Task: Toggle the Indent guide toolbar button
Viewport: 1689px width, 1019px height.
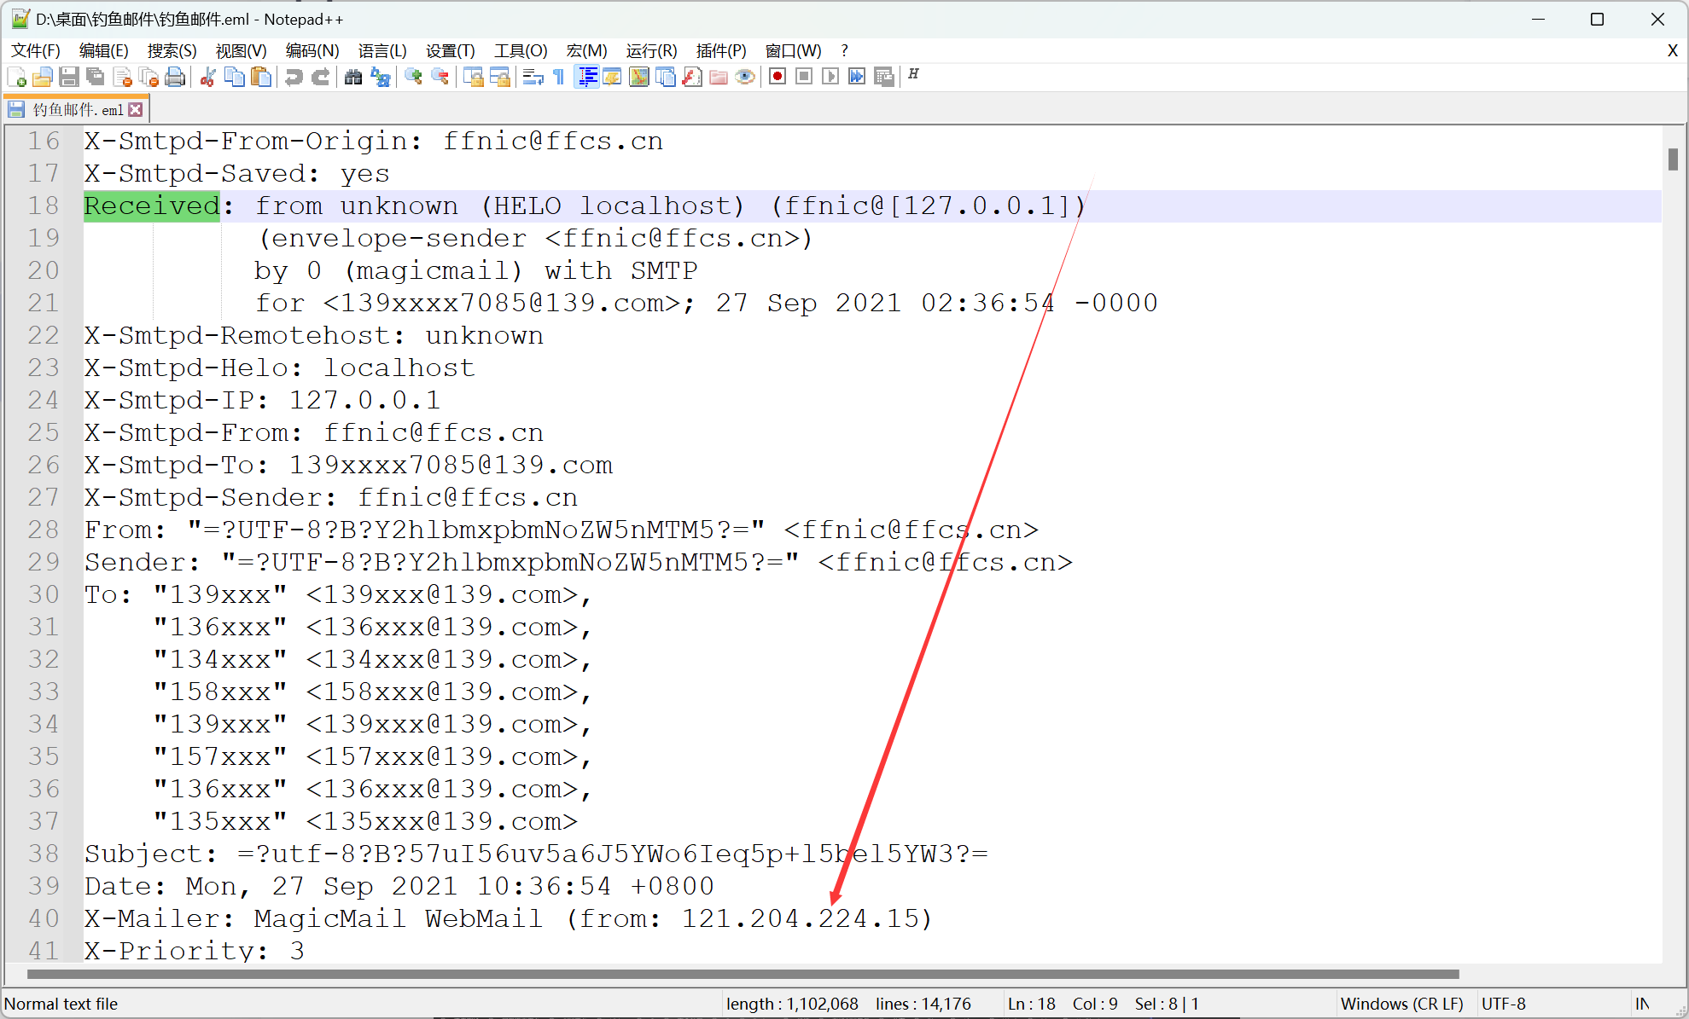Action: [x=587, y=78]
